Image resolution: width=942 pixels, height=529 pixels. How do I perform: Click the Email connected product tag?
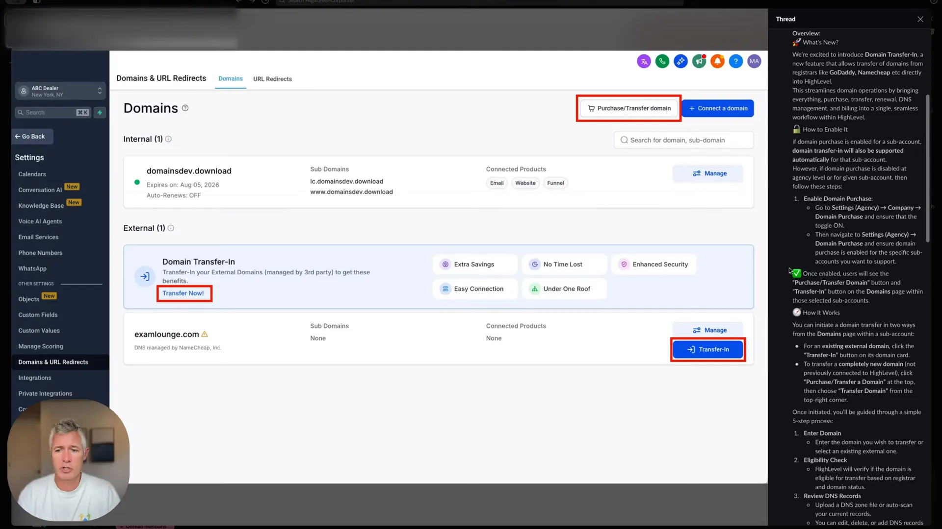tap(497, 183)
